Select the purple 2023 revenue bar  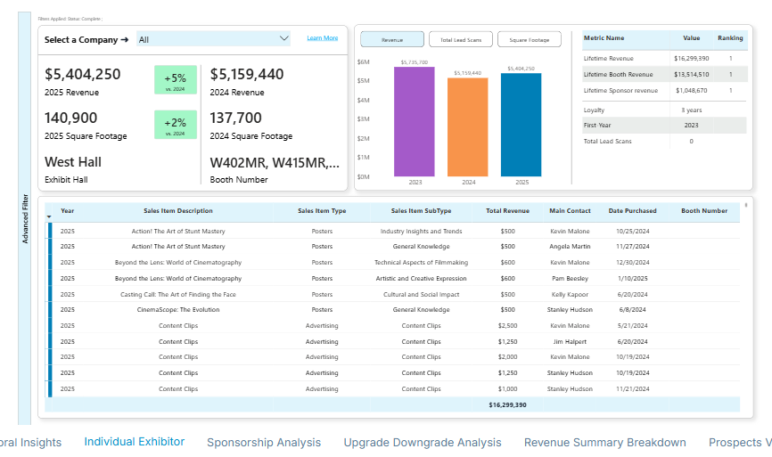[x=415, y=122]
